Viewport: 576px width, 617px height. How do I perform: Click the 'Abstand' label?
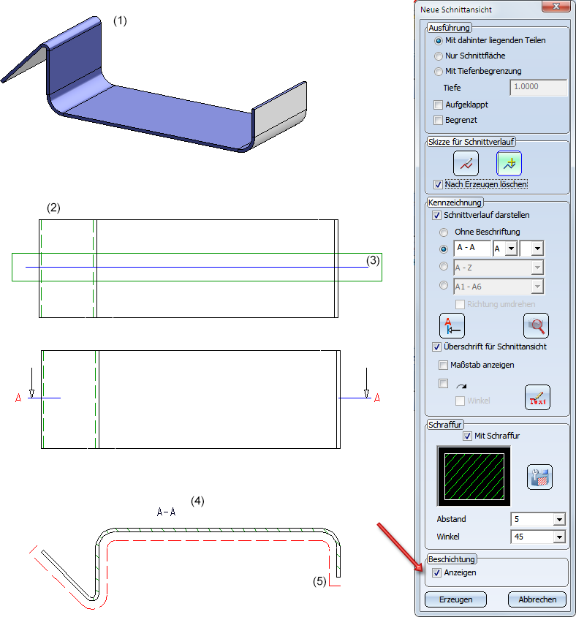click(x=451, y=520)
